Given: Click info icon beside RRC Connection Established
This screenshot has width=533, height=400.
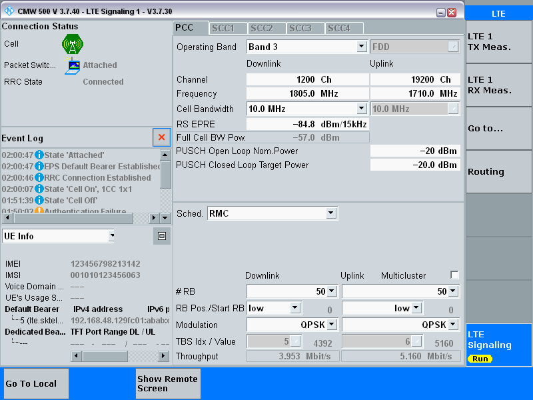Looking at the screenshot, I should 39,177.
